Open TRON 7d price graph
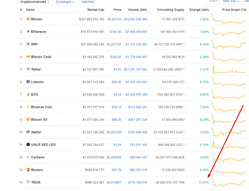 click(228, 182)
